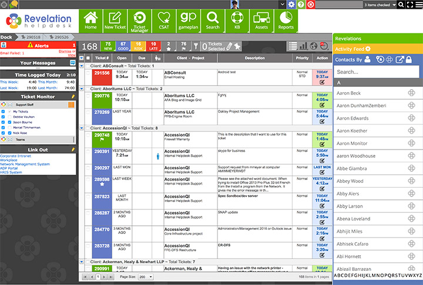The height and width of the screenshot is (285, 423).
Task: Open the Ticket Manager tile
Action: [x=139, y=21]
